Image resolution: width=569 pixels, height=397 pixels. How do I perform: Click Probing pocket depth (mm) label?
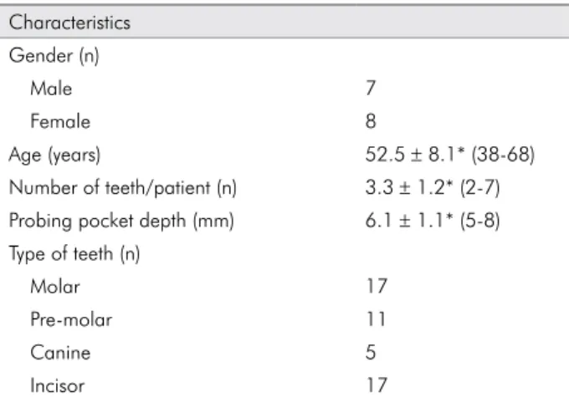point(121,221)
